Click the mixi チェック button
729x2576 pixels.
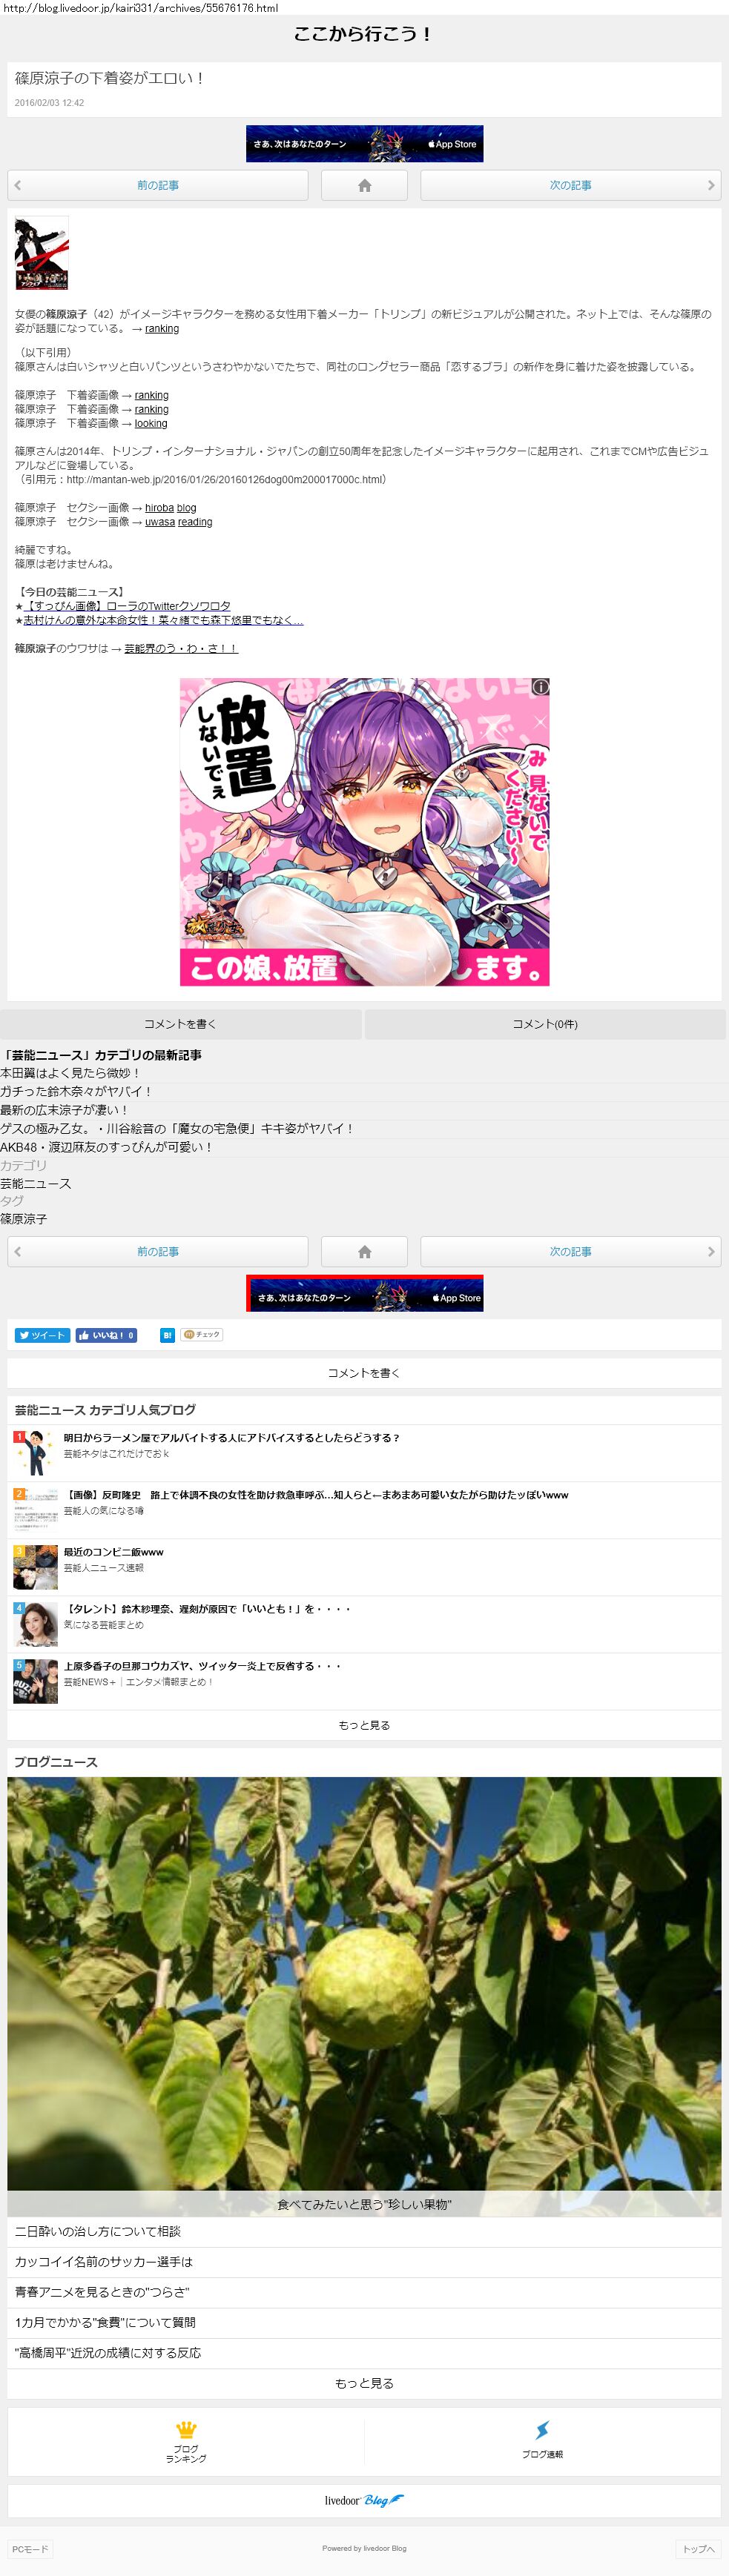(202, 1335)
